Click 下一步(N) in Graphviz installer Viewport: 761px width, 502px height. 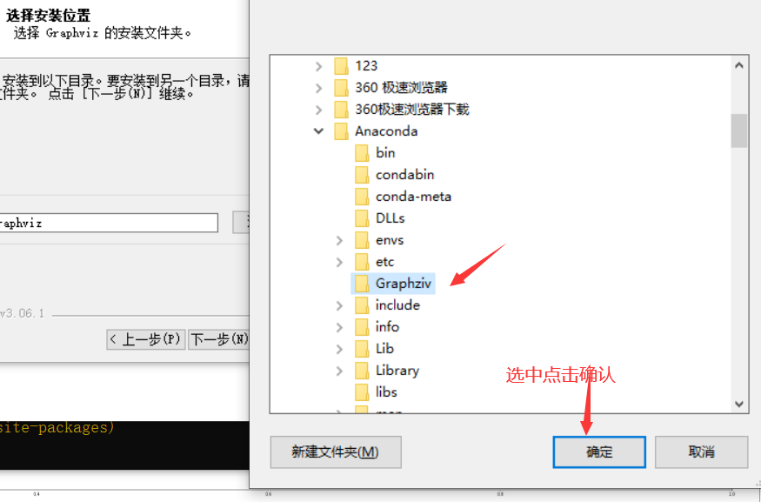tap(219, 339)
